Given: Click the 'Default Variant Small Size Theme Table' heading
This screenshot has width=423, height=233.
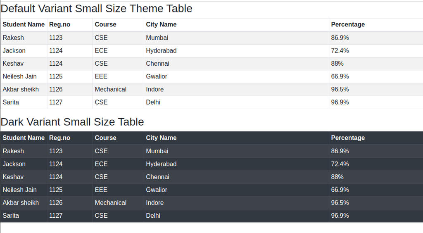Looking at the screenshot, I should pyautogui.click(x=97, y=8).
